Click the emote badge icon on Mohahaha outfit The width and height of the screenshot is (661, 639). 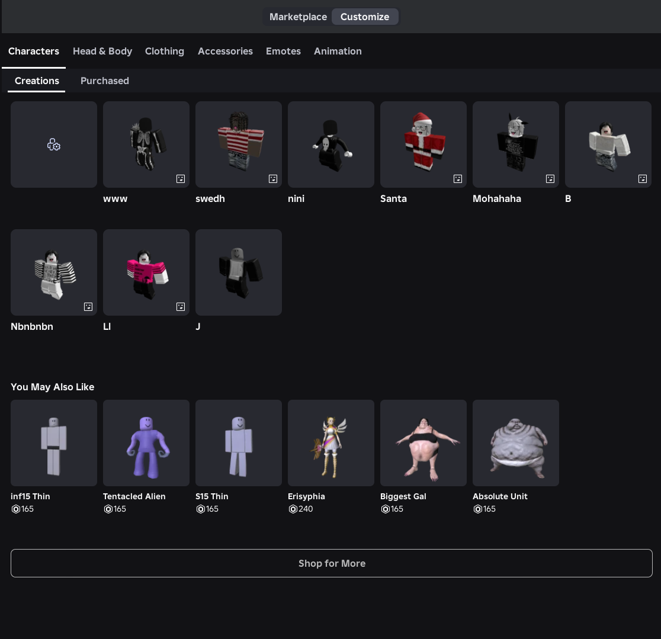(550, 179)
